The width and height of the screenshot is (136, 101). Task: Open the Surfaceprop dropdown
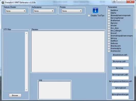point(44,11)
